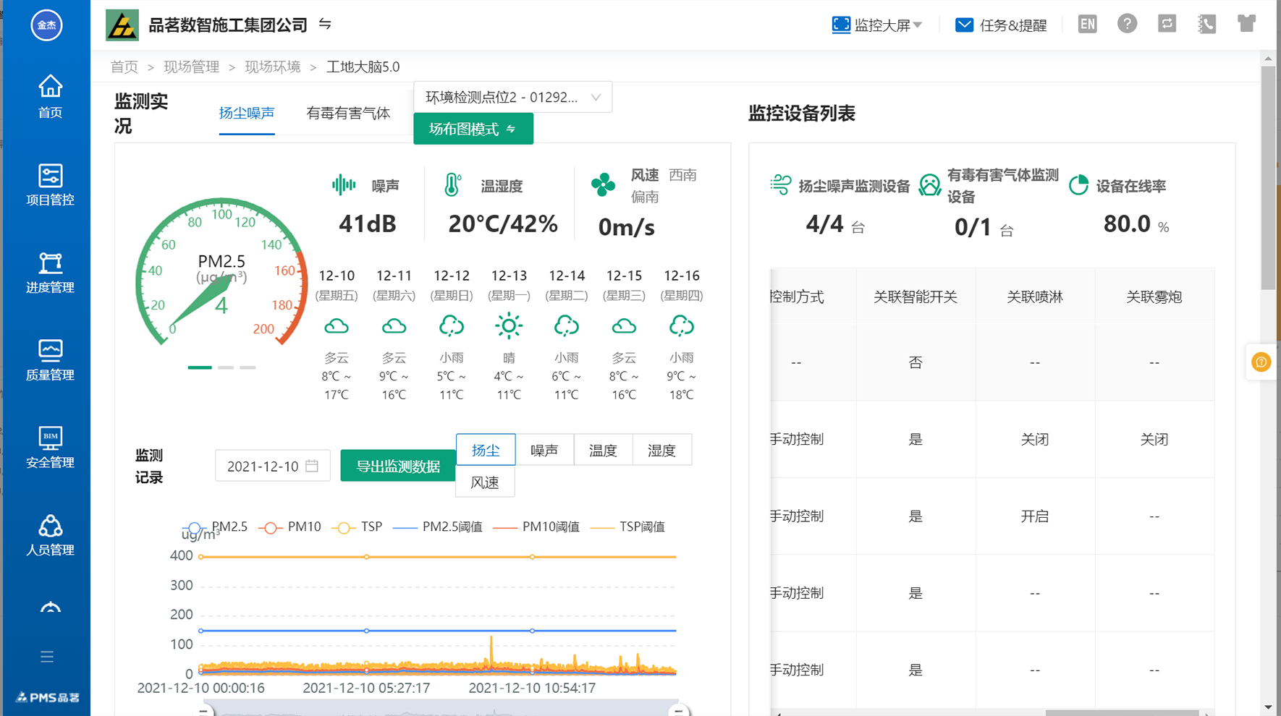The image size is (1281, 716).
Task: Click the 风速 fan icon
Action: point(603,184)
